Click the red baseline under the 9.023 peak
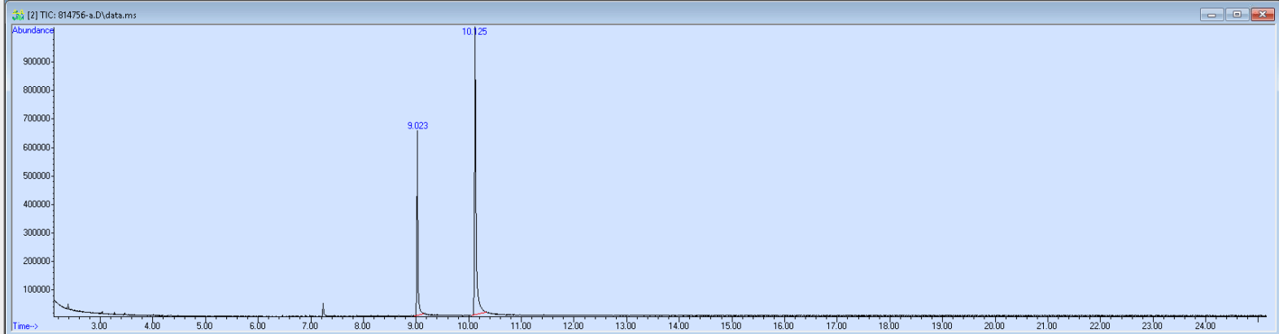This screenshot has height=334, width=1279. [x=420, y=314]
